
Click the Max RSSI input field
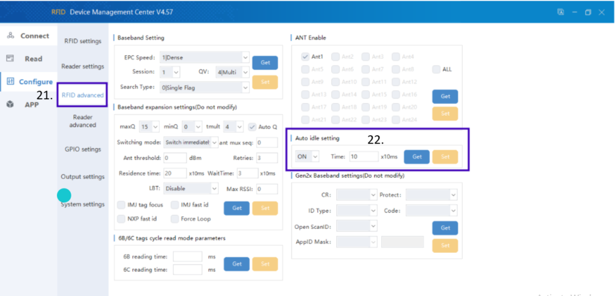[x=267, y=189]
